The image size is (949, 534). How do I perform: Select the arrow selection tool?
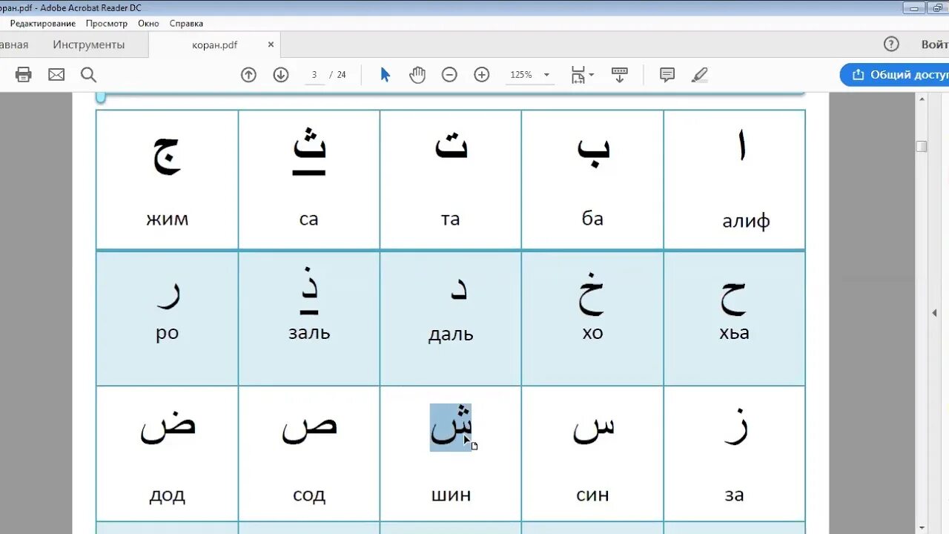coord(385,74)
